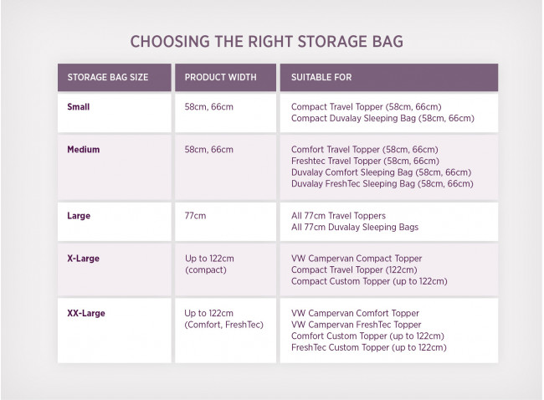Click Compact Duvalay Sleeping Bag entry
Image resolution: width=544 pixels, height=400 pixels.
[x=382, y=118]
